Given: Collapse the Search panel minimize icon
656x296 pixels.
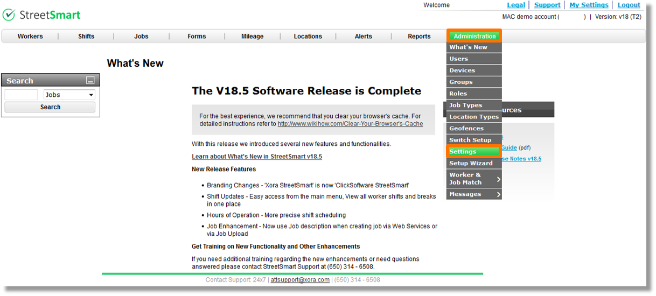Looking at the screenshot, I should click(x=90, y=81).
